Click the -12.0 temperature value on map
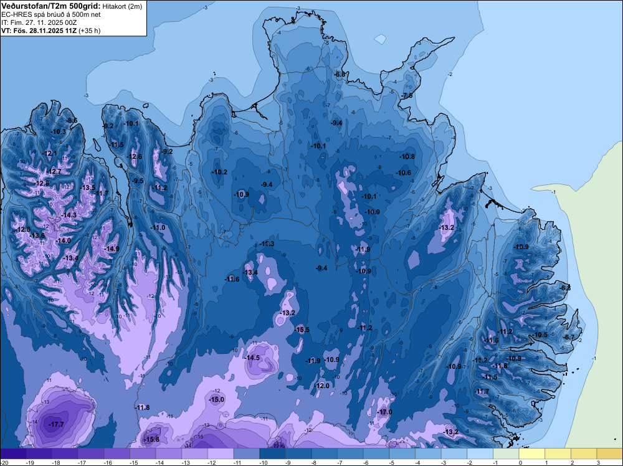The width and height of the screenshot is (623, 466). pyautogui.click(x=321, y=386)
